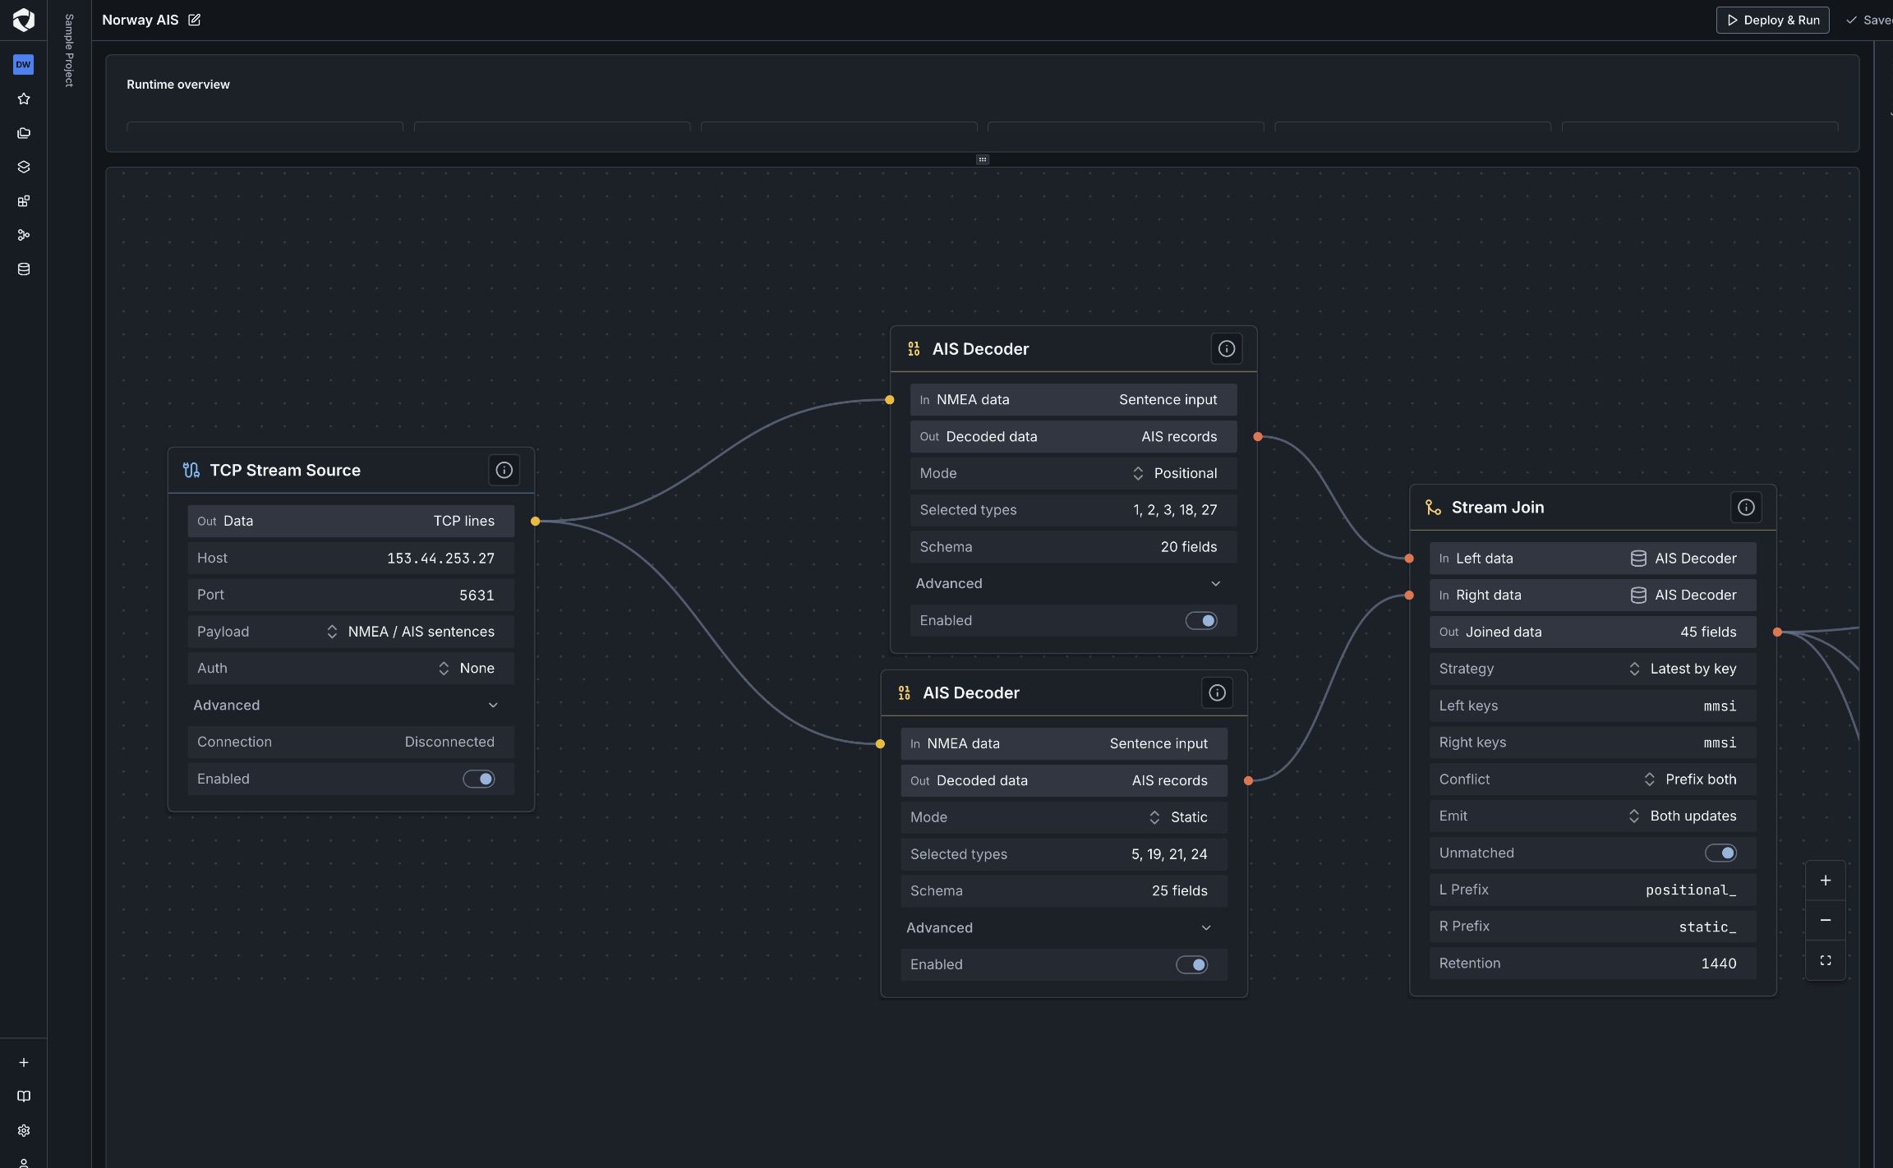Edit the Port field 5631
The image size is (1893, 1168).
point(351,595)
